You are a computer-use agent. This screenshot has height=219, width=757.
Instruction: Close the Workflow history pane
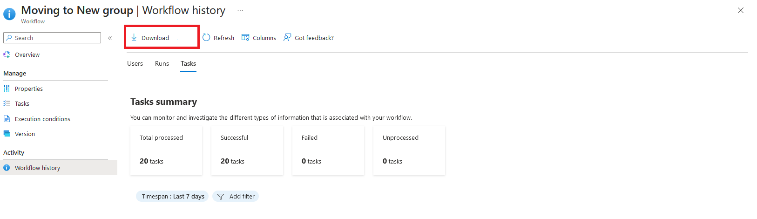point(741,10)
